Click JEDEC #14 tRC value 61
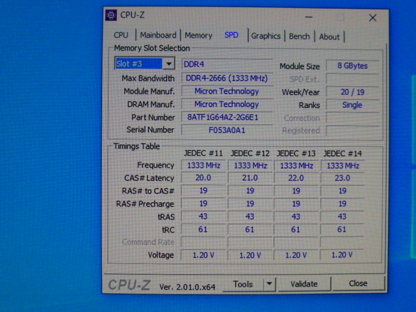 [342, 229]
